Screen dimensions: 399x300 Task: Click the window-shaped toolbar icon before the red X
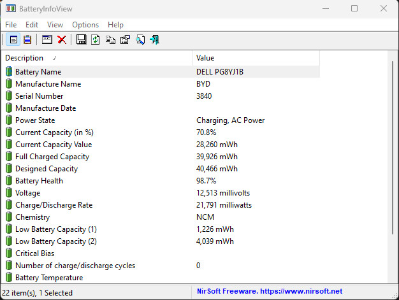[47, 39]
